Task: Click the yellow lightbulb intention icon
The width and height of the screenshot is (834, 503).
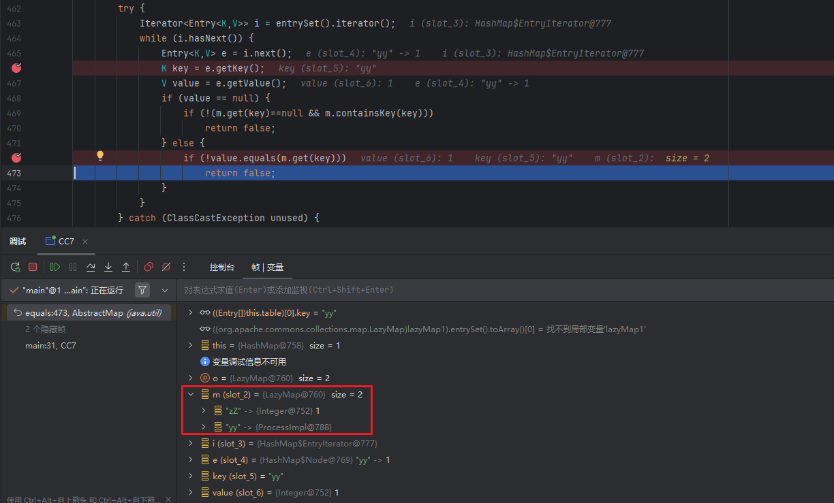Action: pyautogui.click(x=100, y=156)
